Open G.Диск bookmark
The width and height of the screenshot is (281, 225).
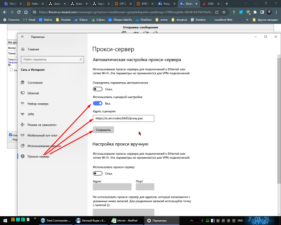coord(98,20)
